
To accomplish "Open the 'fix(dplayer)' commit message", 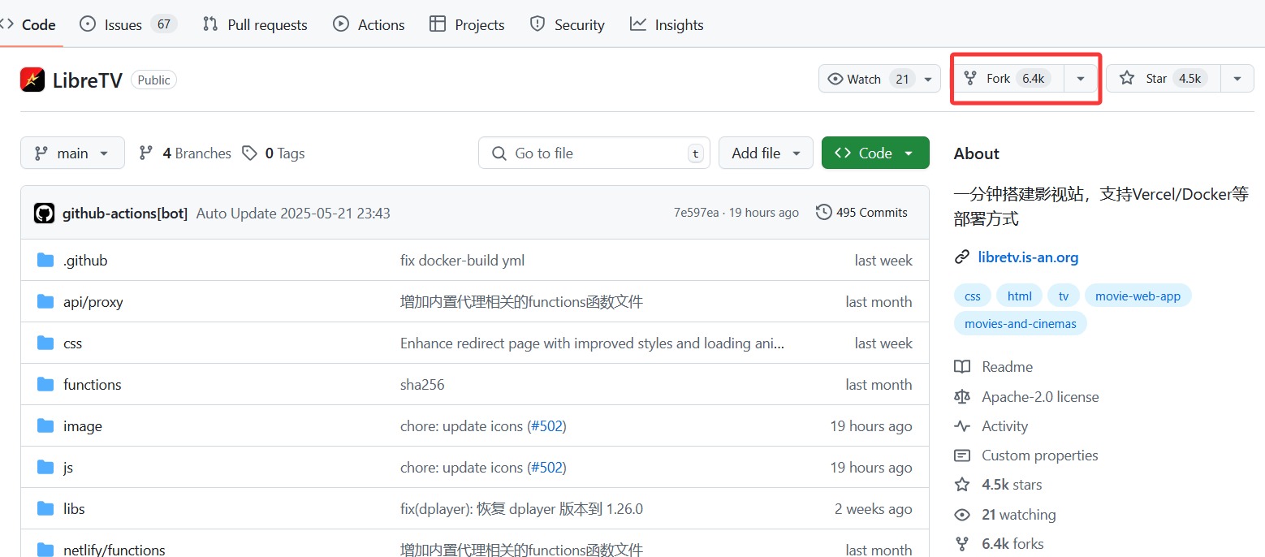I will 521,509.
